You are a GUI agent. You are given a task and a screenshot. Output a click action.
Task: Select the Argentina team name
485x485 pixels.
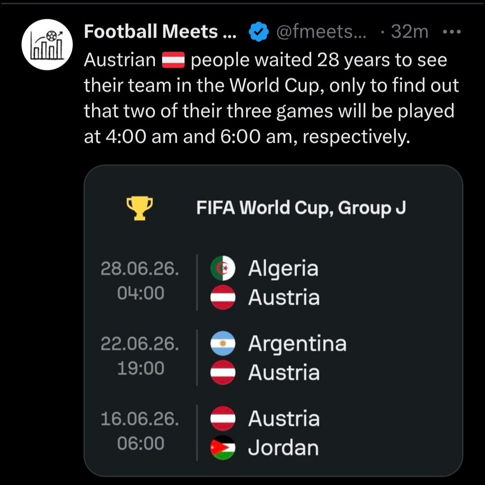click(297, 344)
